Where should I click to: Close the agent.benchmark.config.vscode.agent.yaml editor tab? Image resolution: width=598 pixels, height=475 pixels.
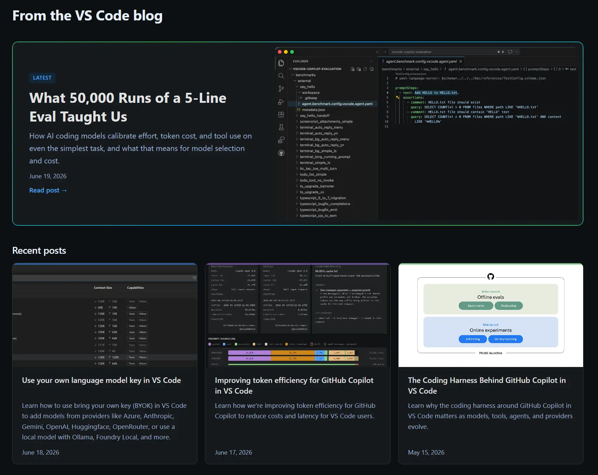click(x=461, y=61)
